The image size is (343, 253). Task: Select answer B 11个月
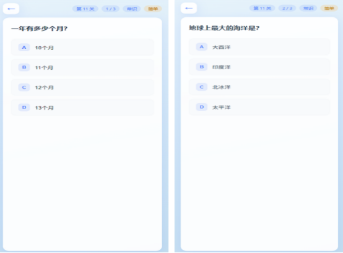82,67
